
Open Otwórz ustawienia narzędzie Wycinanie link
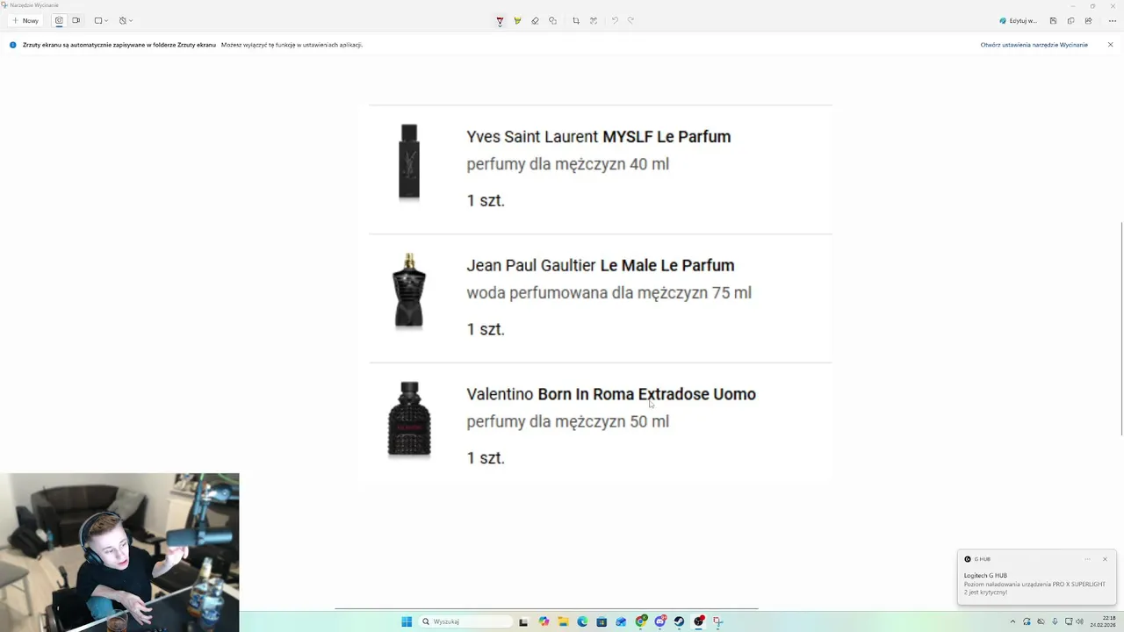click(x=1034, y=45)
